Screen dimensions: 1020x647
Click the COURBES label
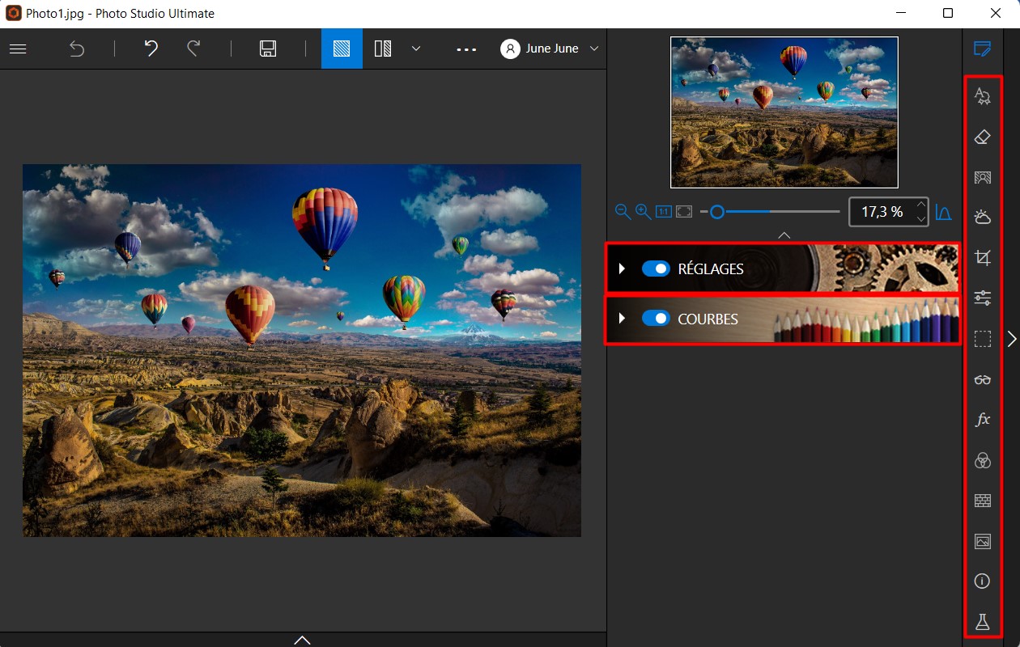(708, 319)
